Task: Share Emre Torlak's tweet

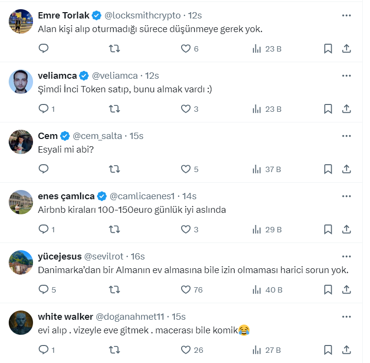Action: click(347, 49)
